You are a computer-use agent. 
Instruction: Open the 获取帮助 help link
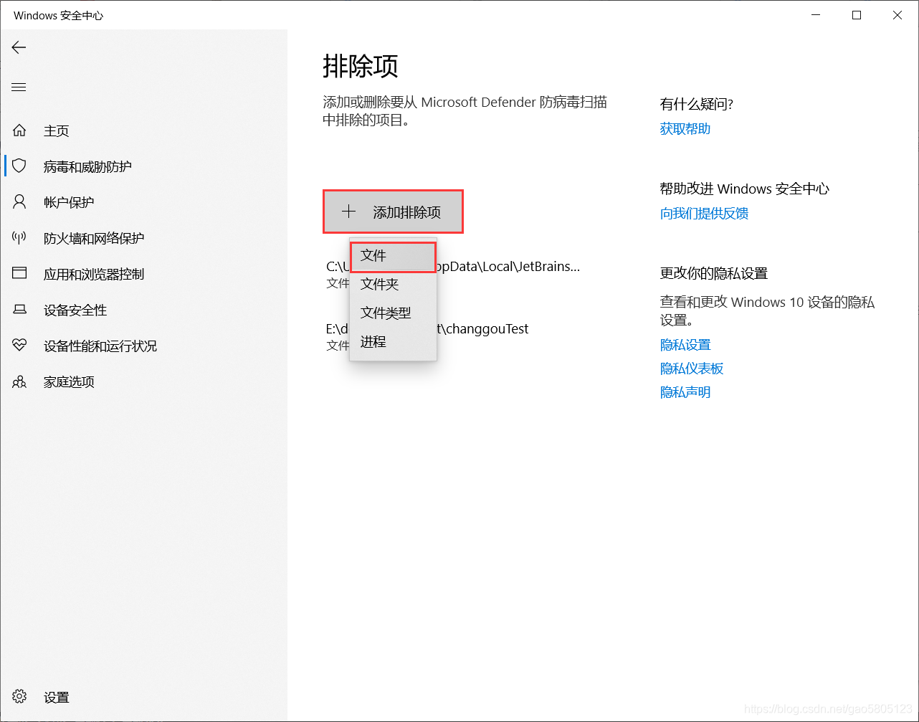[x=685, y=128]
